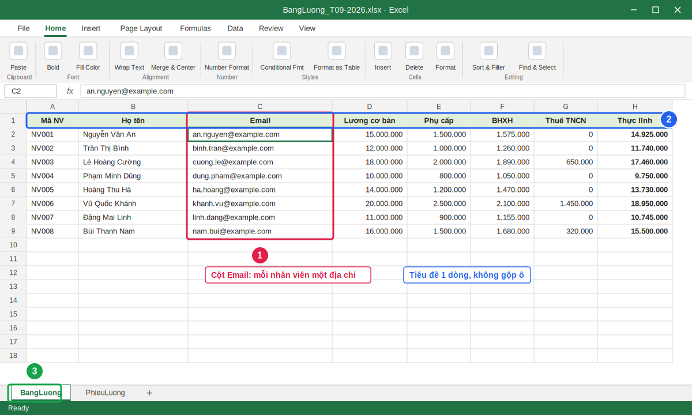
Task: Open the View ribbon tab
Action: [307, 28]
